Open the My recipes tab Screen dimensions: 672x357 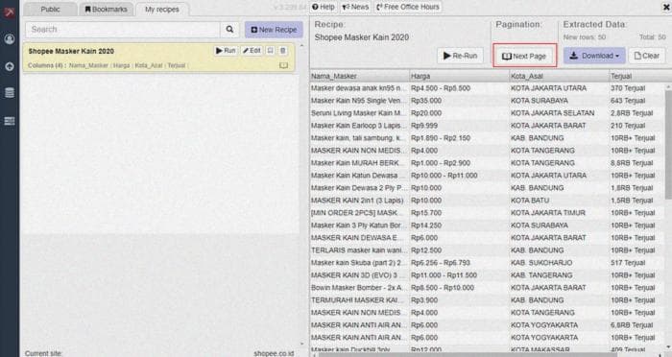click(x=162, y=9)
